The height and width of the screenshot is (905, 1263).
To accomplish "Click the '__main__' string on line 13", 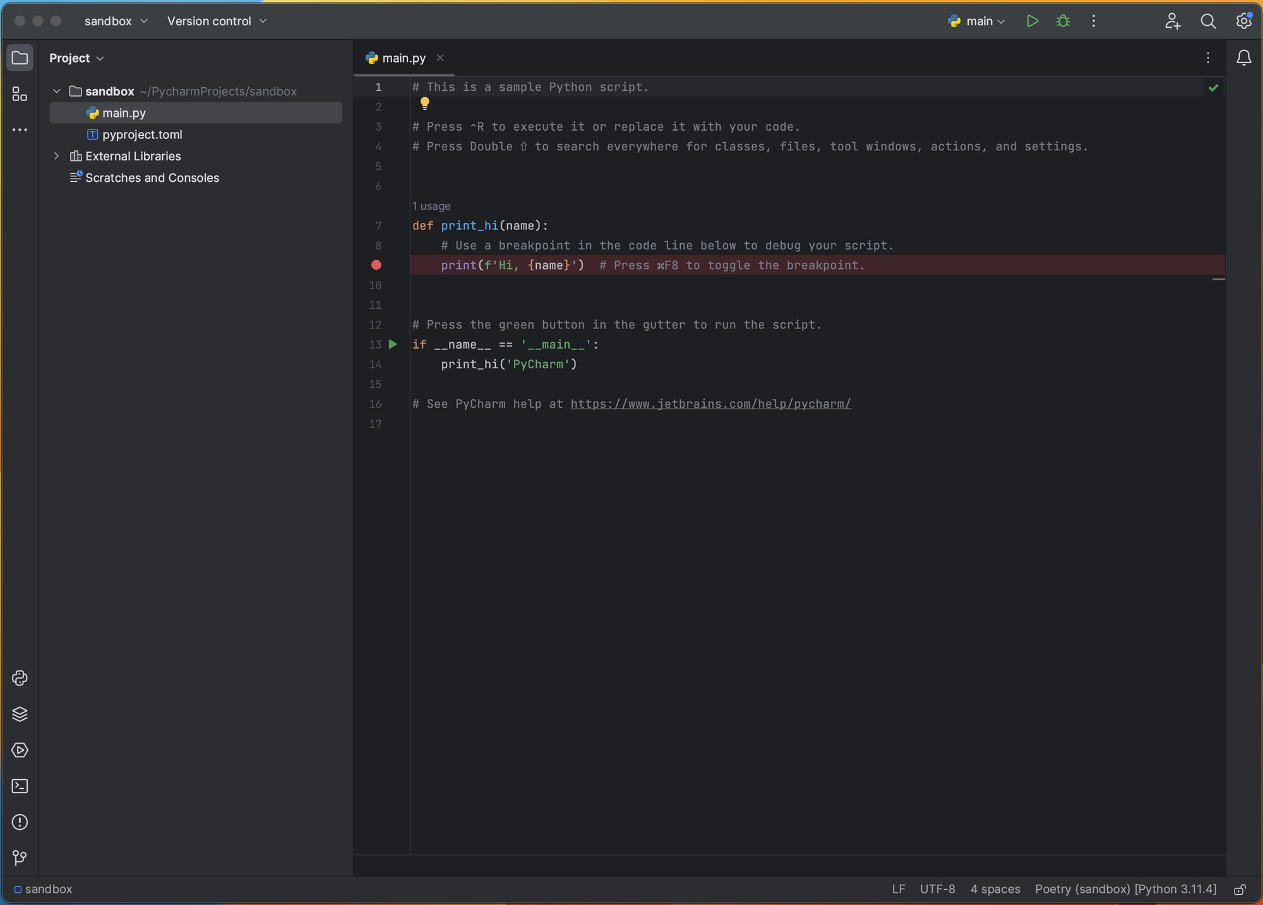I will point(556,345).
